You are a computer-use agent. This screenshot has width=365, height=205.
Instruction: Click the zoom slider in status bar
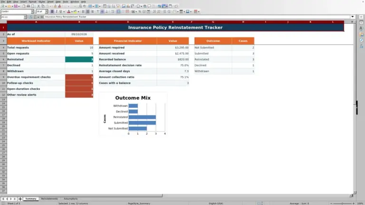342,204
